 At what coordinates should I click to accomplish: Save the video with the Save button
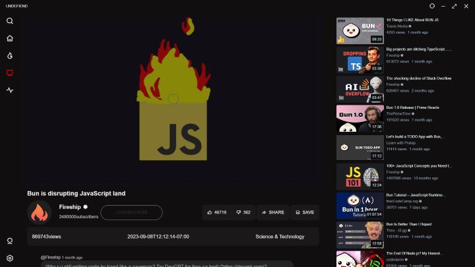point(304,212)
